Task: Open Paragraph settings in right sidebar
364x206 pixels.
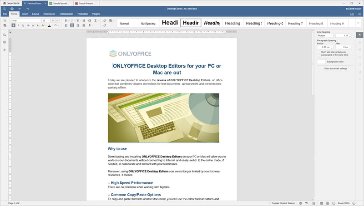Action: tap(359, 35)
